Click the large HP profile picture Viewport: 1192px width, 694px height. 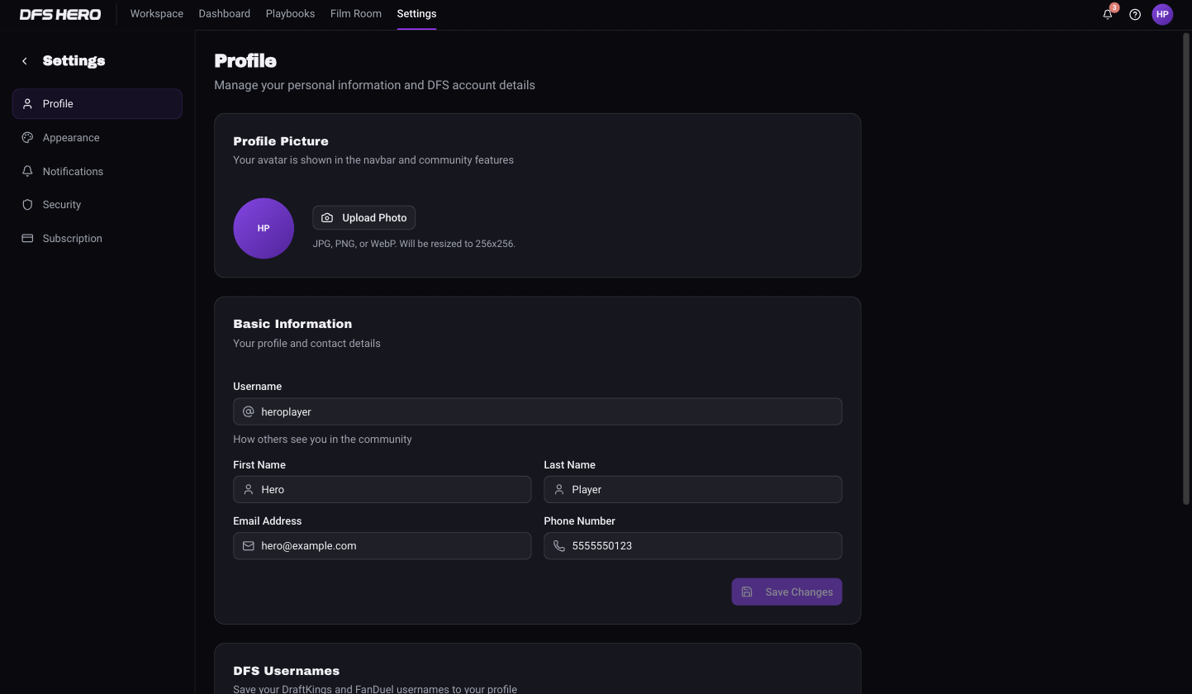pyautogui.click(x=264, y=228)
